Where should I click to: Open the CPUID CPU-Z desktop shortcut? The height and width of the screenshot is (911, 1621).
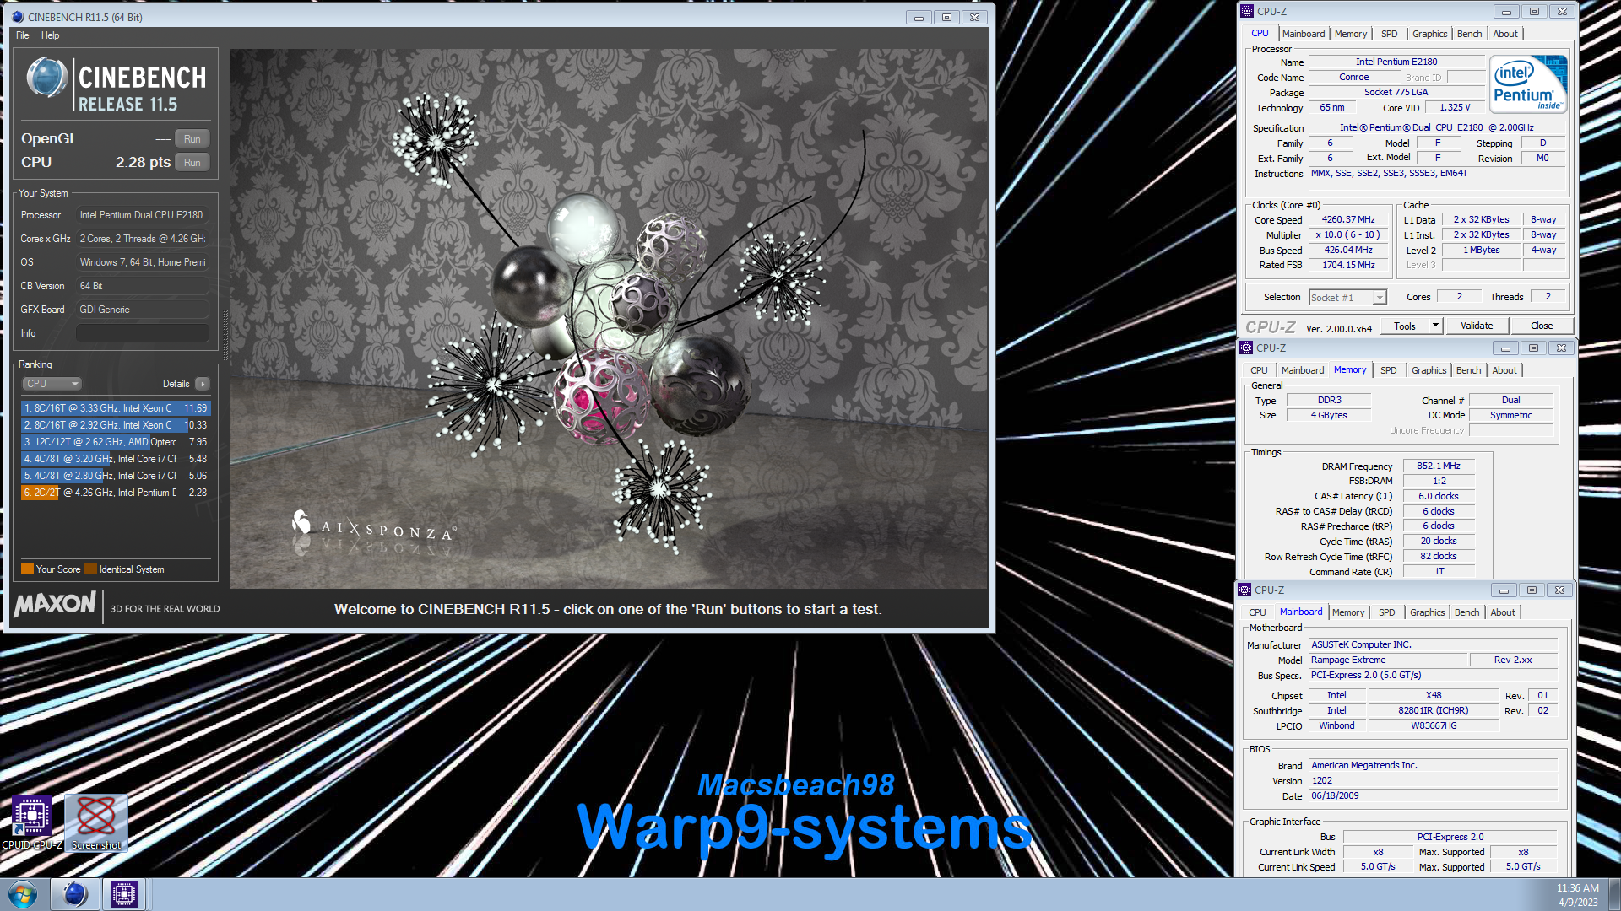pos(32,822)
